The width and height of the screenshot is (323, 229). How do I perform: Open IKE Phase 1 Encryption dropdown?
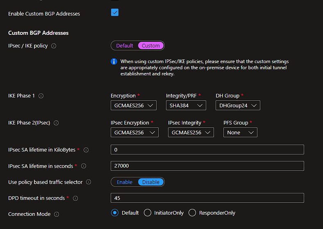[134, 106]
